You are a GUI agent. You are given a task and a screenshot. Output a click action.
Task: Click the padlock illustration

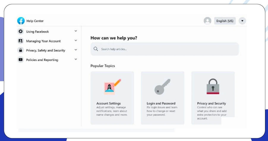tap(213, 86)
